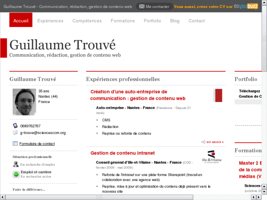This screenshot has width=267, height=200.
Task: Click the person icon beside En recherche d'emploi
Action: click(16, 164)
